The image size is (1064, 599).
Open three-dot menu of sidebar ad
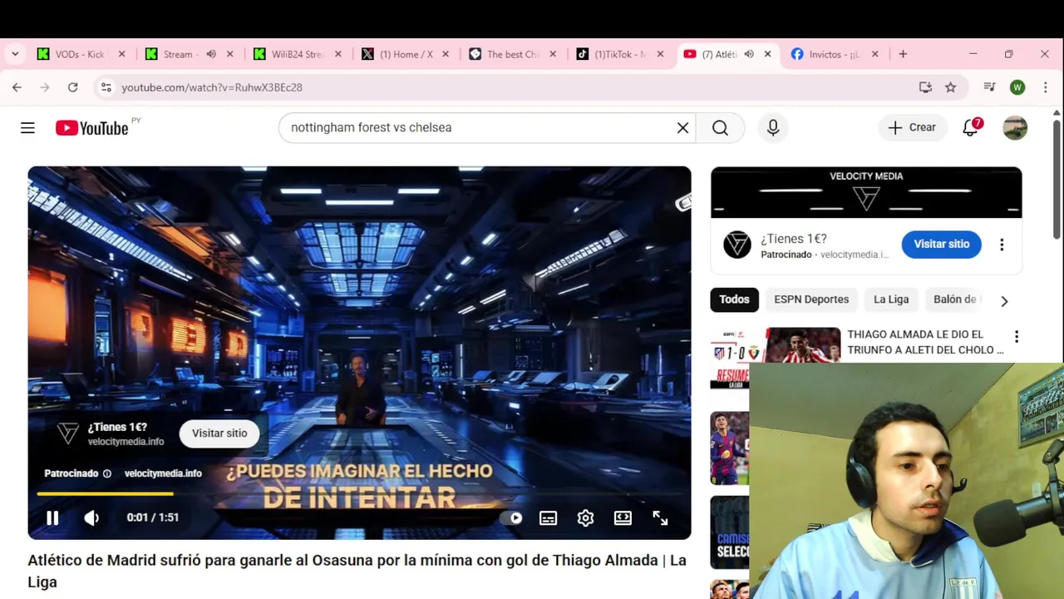1002,245
